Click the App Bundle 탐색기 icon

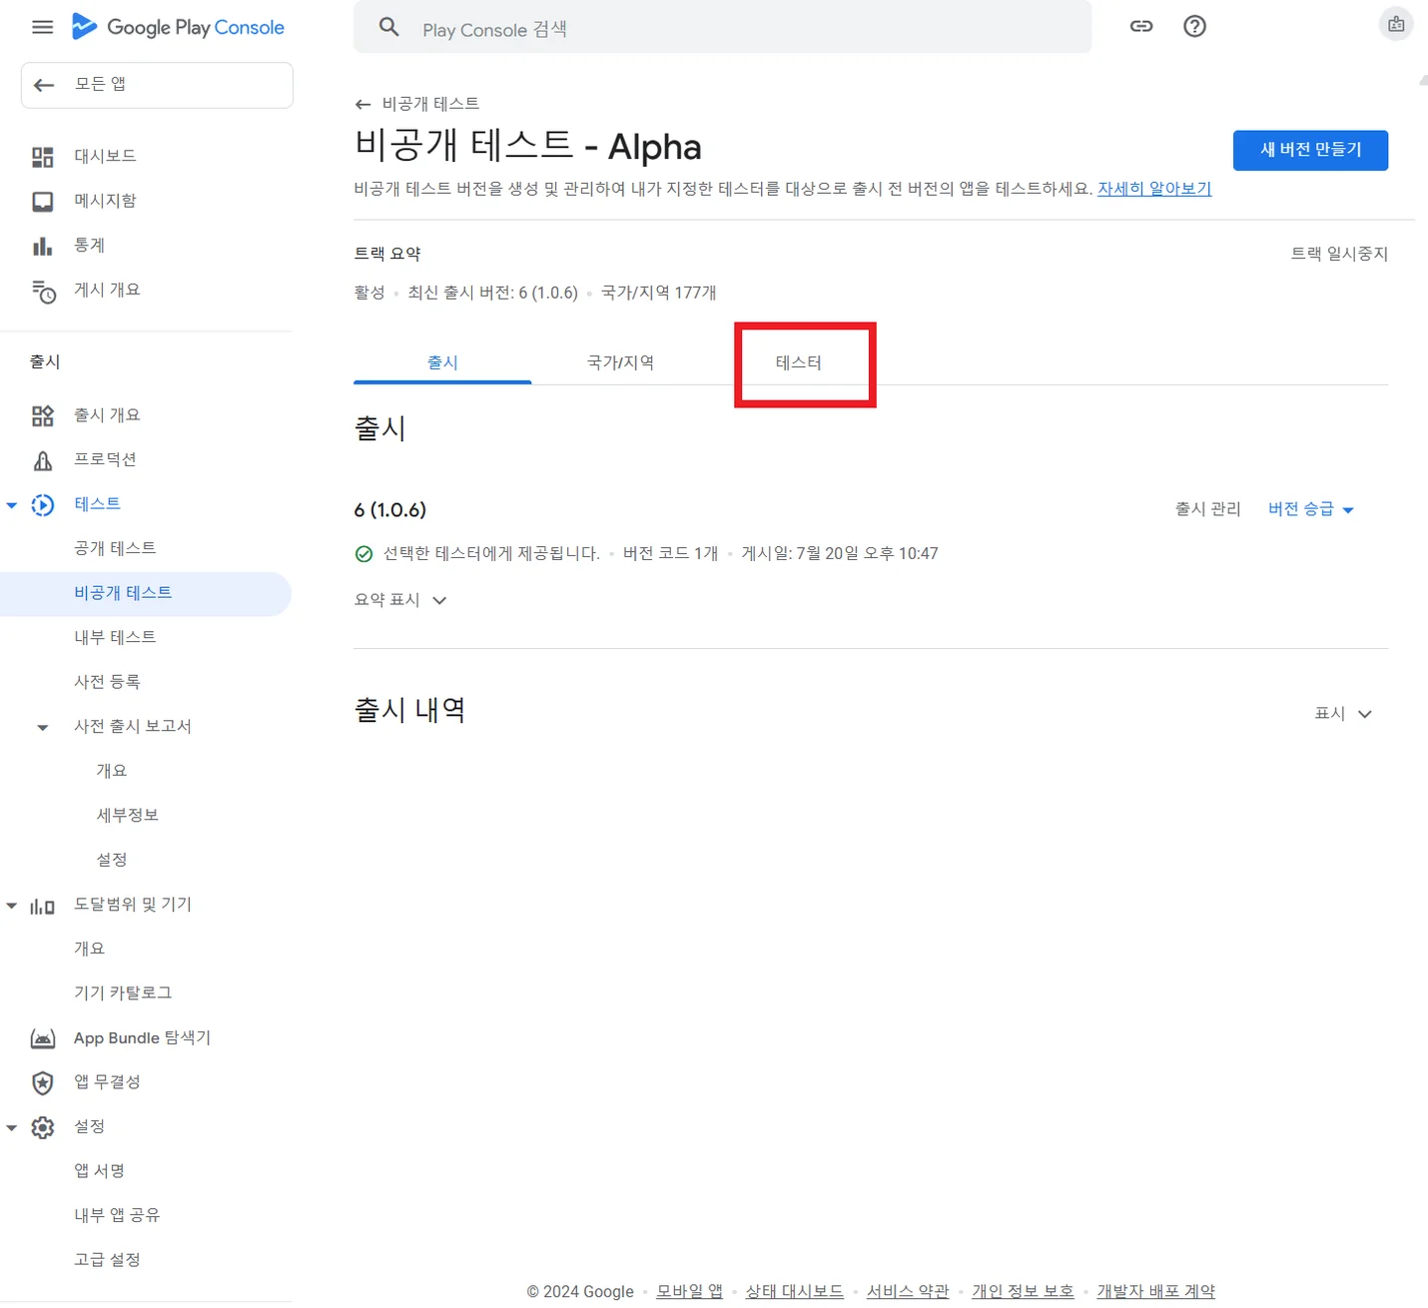[43, 1038]
